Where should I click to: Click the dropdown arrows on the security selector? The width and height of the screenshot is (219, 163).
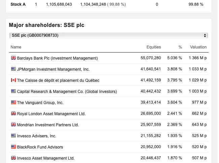click(205, 35)
